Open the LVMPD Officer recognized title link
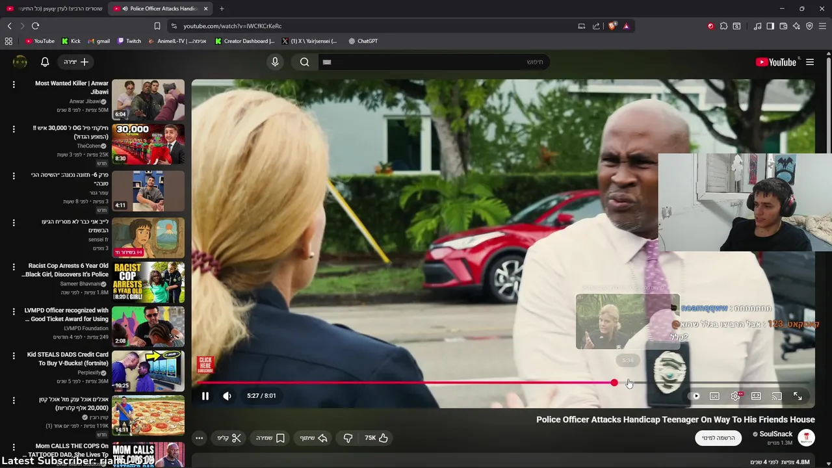Screen dimensions: 832x468 coord(66,315)
